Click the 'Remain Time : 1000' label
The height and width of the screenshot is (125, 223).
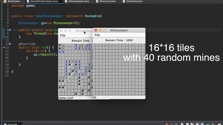pos(119,40)
